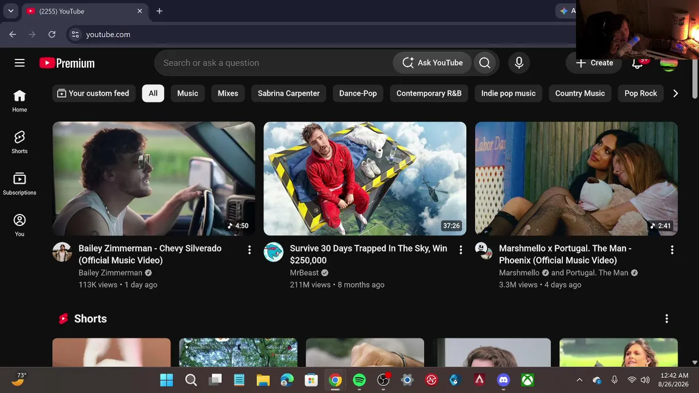Open the You section in sidebar
699x393 pixels.
click(20, 225)
